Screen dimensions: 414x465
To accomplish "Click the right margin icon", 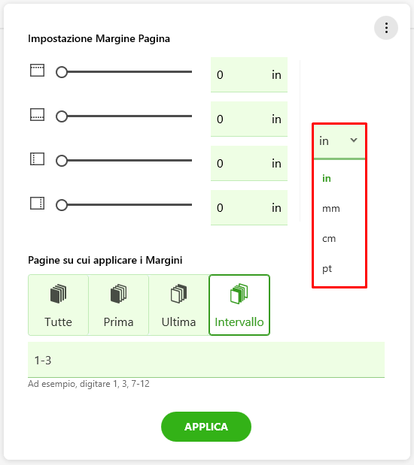I will [x=37, y=204].
